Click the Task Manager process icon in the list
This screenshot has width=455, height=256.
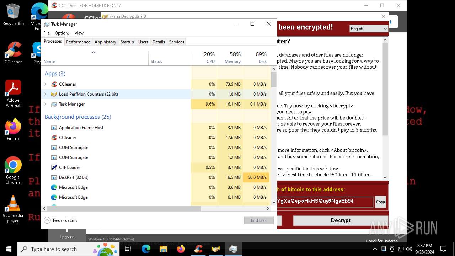pyautogui.click(x=54, y=104)
